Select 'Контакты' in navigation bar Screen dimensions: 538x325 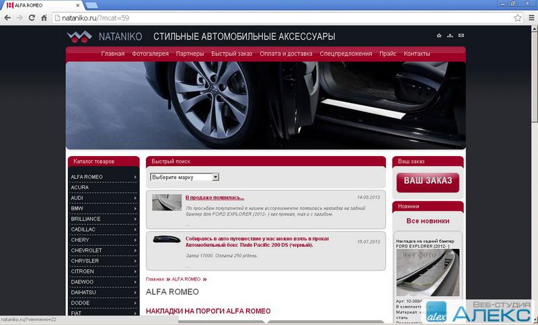417,54
